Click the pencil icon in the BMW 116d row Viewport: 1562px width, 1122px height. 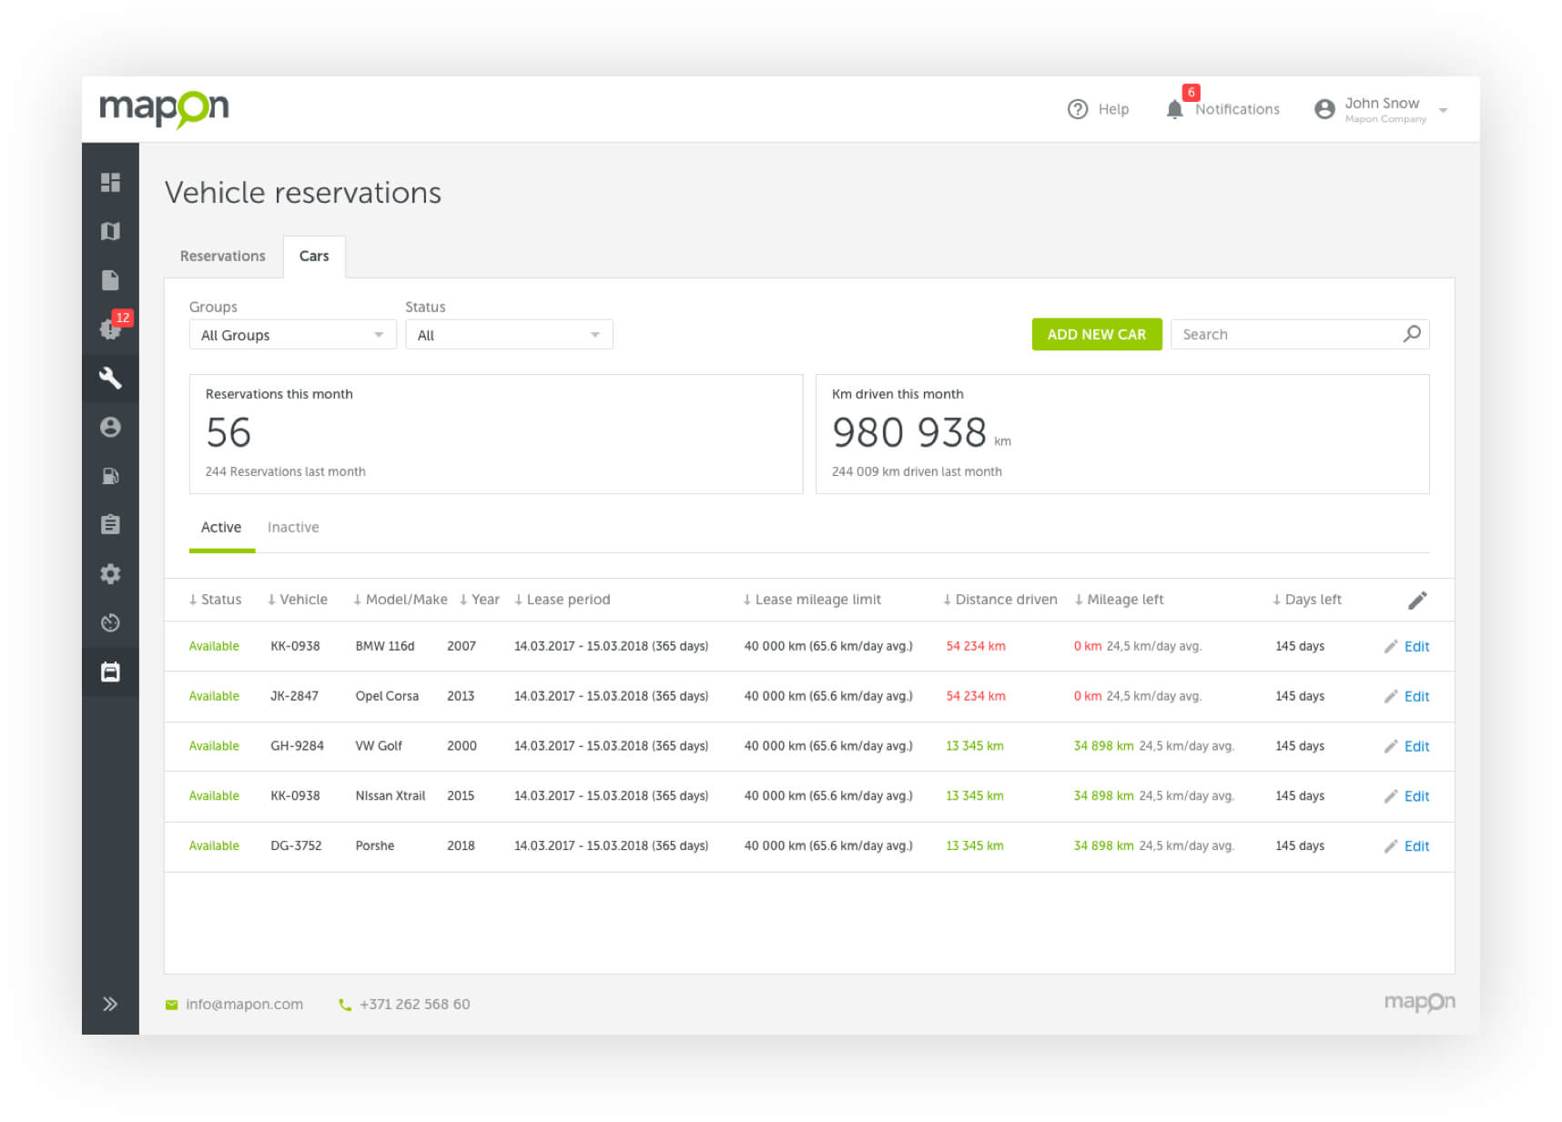pos(1391,646)
